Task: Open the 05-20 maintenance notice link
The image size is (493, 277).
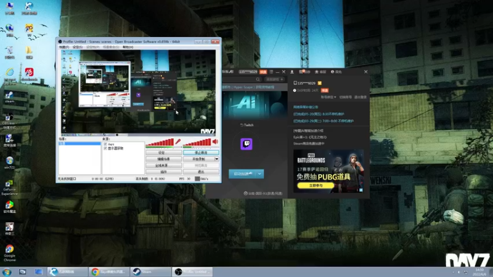Action: pos(319,114)
